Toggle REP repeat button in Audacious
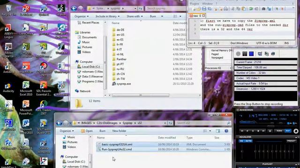 point(287,131)
